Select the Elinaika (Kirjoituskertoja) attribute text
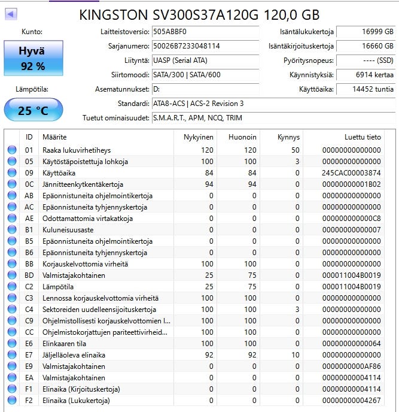Screen dimensions: 399x412 pyautogui.click(x=81, y=389)
